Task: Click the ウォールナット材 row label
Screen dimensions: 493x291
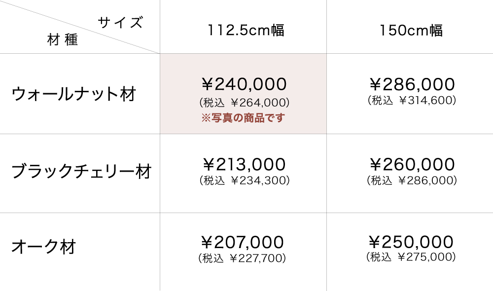Action: coord(74,94)
